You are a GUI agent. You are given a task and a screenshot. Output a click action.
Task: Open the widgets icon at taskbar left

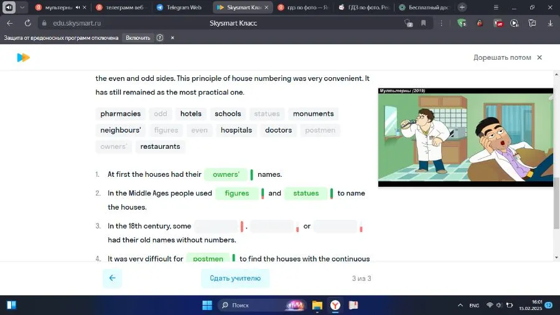coord(11,305)
